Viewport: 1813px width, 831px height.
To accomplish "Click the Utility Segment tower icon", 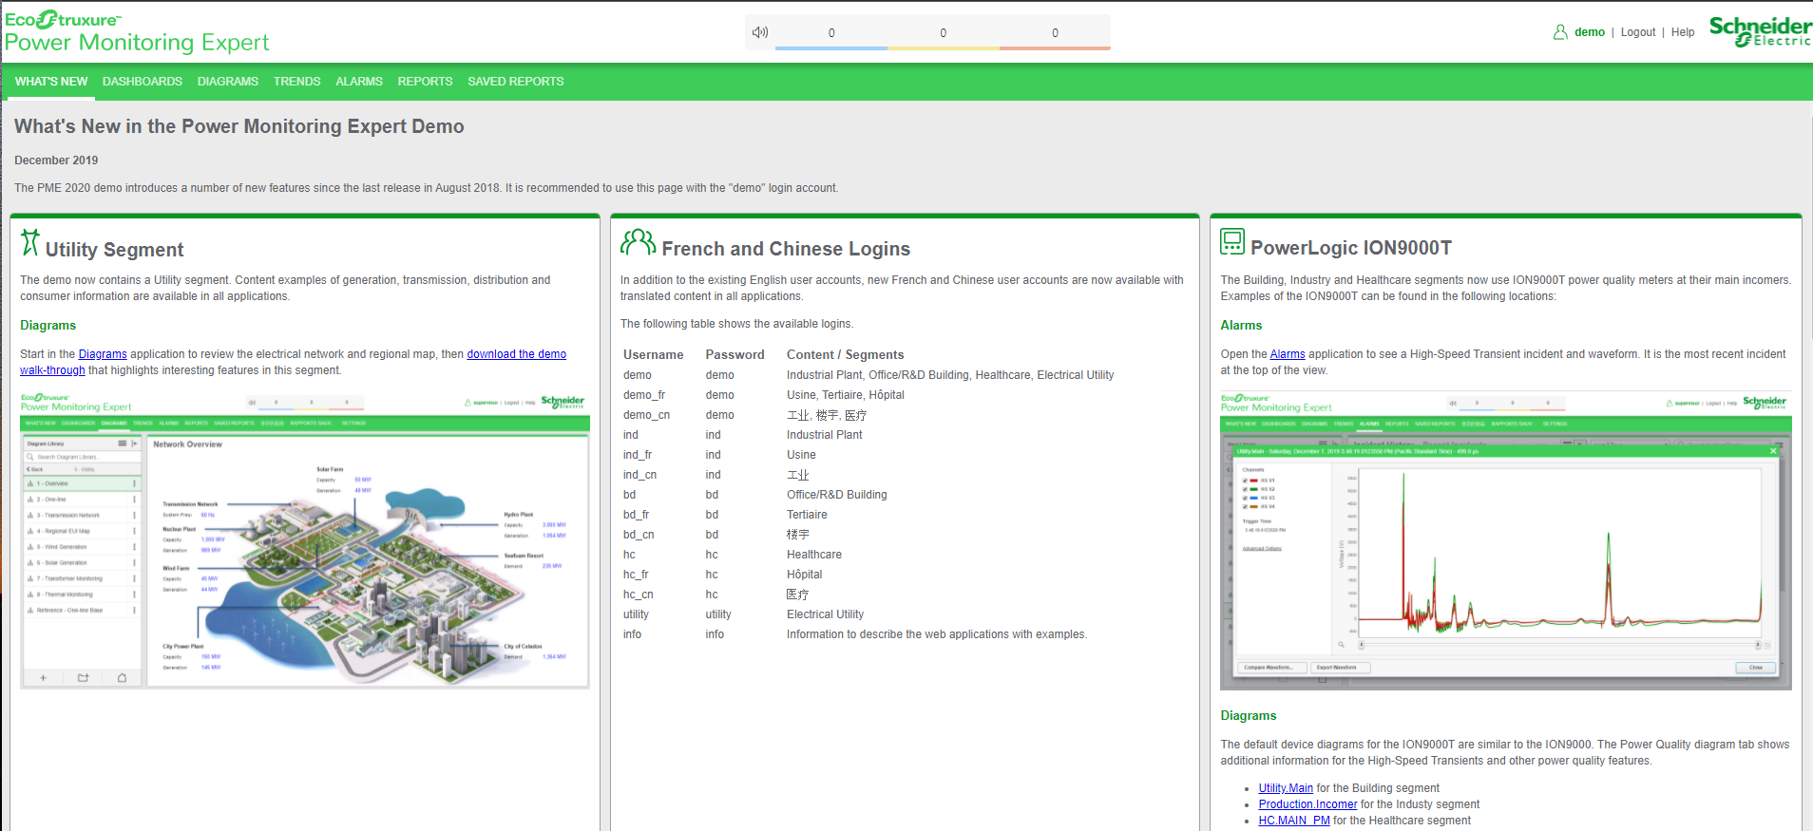I will [x=30, y=243].
